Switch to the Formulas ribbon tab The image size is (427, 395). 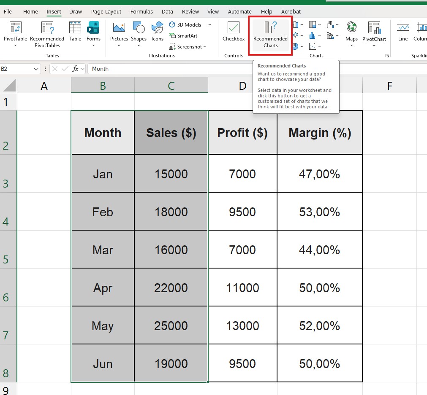pos(141,11)
